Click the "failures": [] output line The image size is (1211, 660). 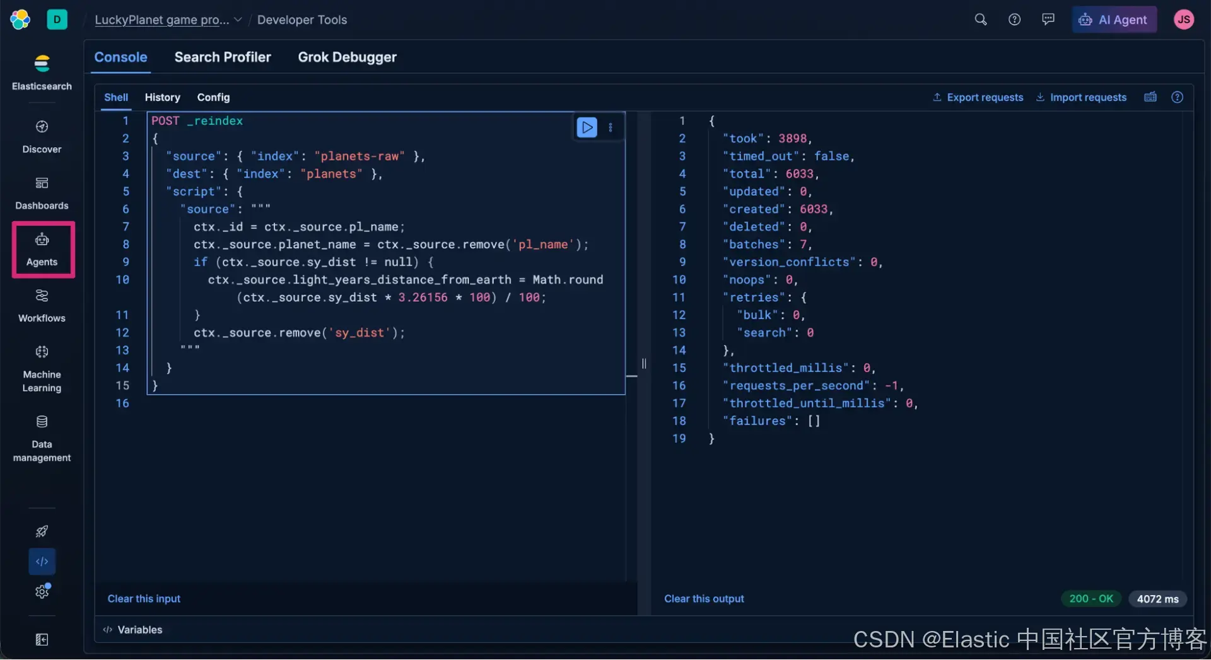771,421
